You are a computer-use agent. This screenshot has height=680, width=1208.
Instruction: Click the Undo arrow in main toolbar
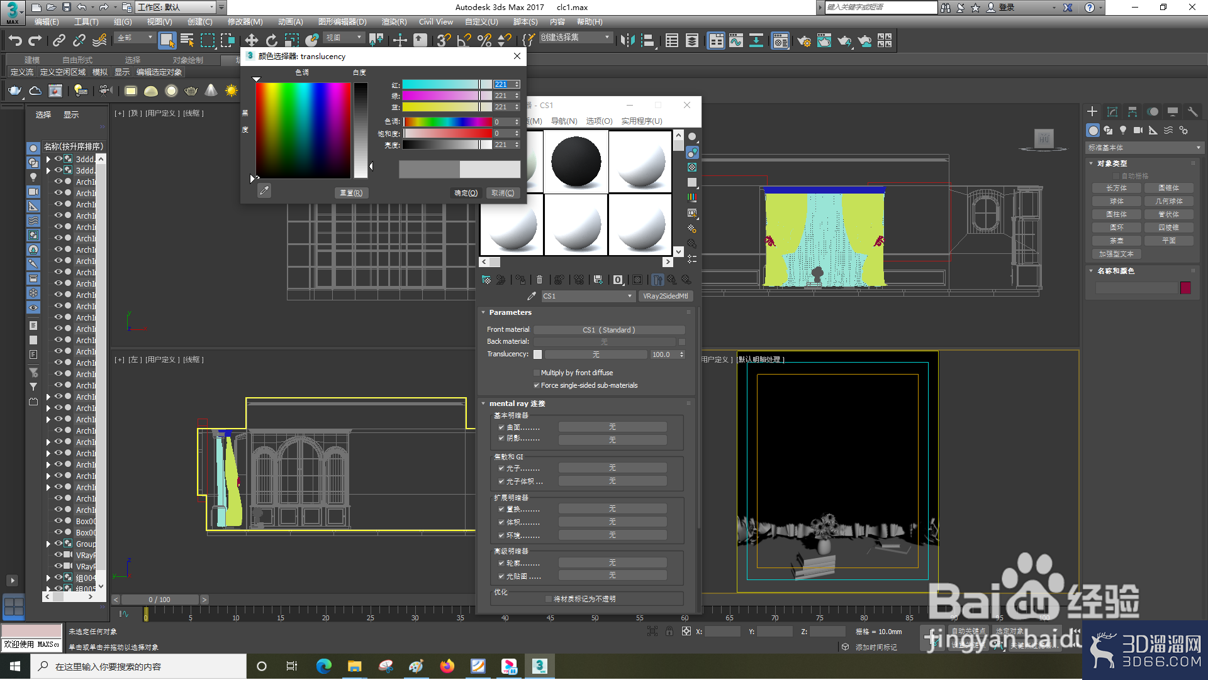pyautogui.click(x=15, y=41)
